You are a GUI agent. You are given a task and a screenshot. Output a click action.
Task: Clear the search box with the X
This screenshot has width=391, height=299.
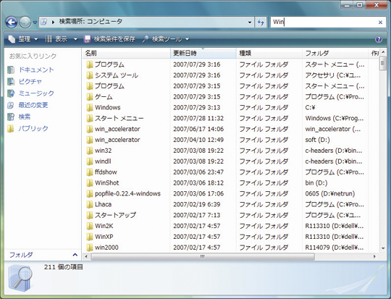pos(380,22)
